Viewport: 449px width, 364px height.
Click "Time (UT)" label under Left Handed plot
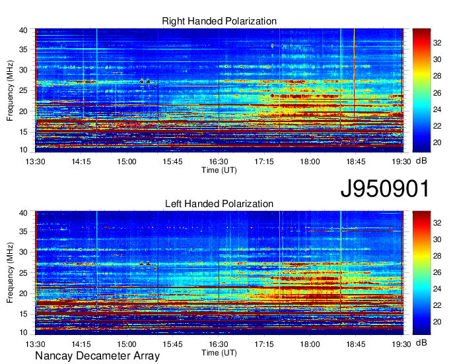coord(219,353)
